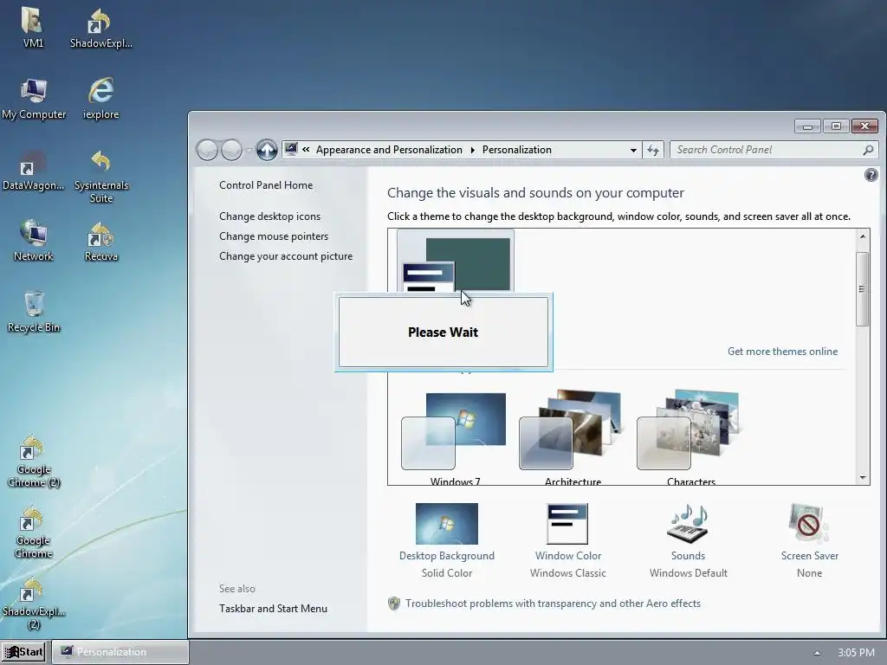Launch the Google Chrome desktop shortcut
Viewport: 887px width, 665px height.
(34, 533)
